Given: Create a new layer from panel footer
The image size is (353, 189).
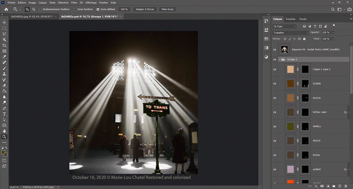Looking at the screenshot, I should point(340,186).
